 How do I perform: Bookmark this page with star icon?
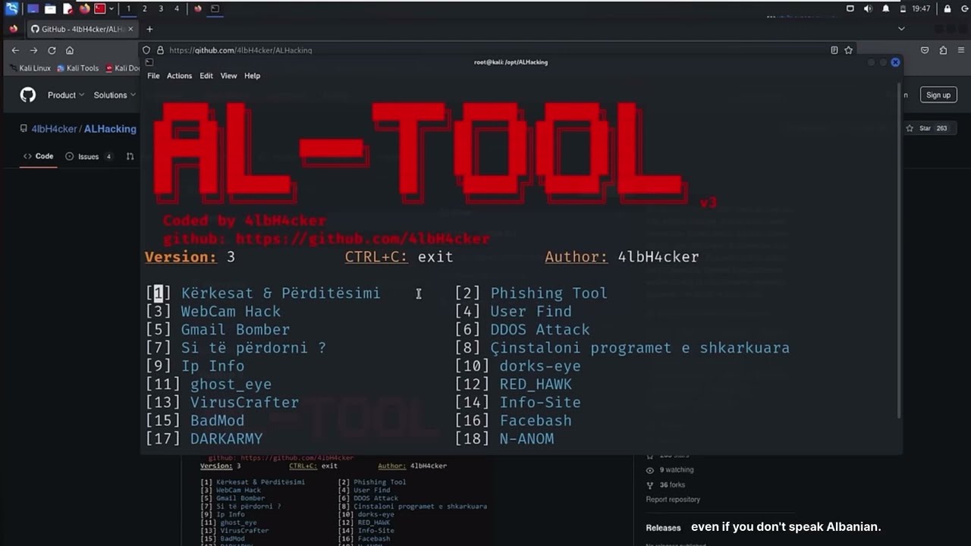(x=849, y=50)
